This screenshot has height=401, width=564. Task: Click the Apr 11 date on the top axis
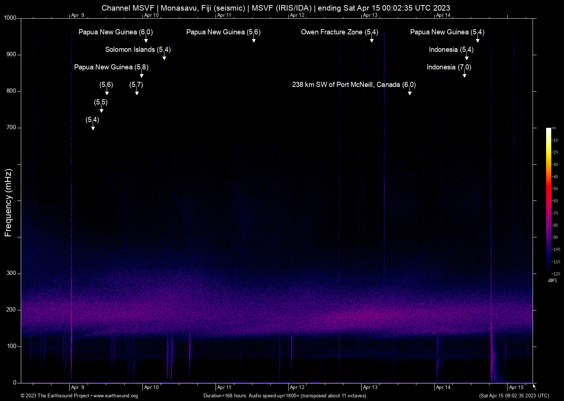point(224,15)
